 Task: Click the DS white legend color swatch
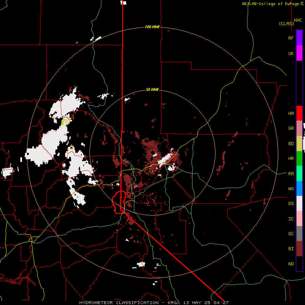point(299,203)
